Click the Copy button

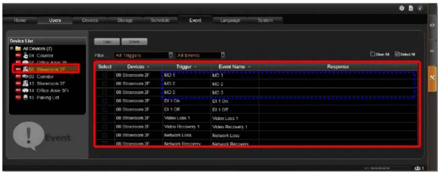pos(107,42)
